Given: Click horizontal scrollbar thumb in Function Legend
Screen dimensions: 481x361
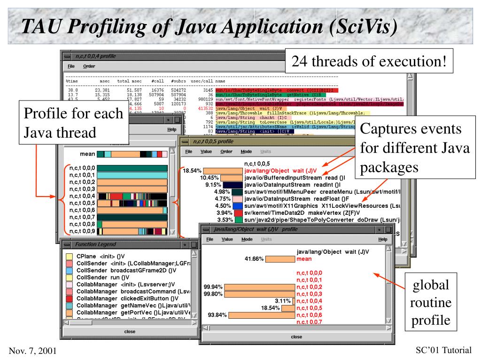Looking at the screenshot, I should tap(81, 323).
